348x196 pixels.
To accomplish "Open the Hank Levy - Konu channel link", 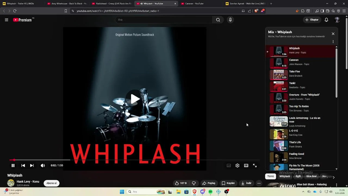I will click(28, 182).
